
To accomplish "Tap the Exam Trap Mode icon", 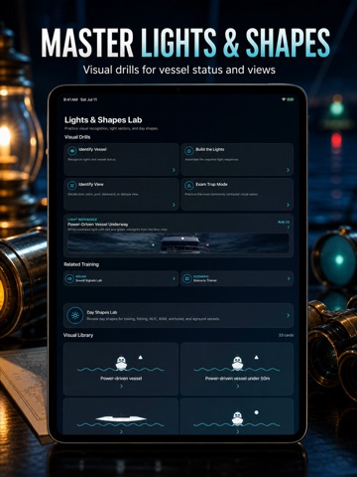I will point(188,186).
